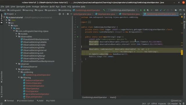Click operators breadcrumb in navigation bar
The height and width of the screenshot is (105, 186).
pyautogui.click(x=51, y=10)
